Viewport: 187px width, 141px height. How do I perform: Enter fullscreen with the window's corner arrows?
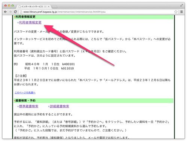point(181,6)
